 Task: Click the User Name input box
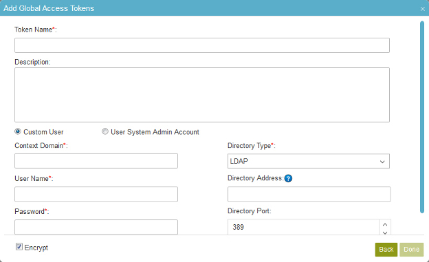tap(96, 194)
